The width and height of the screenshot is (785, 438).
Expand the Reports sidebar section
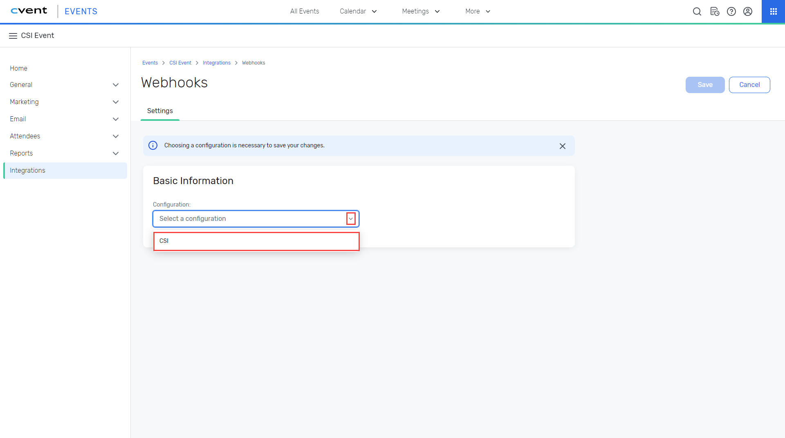point(116,153)
